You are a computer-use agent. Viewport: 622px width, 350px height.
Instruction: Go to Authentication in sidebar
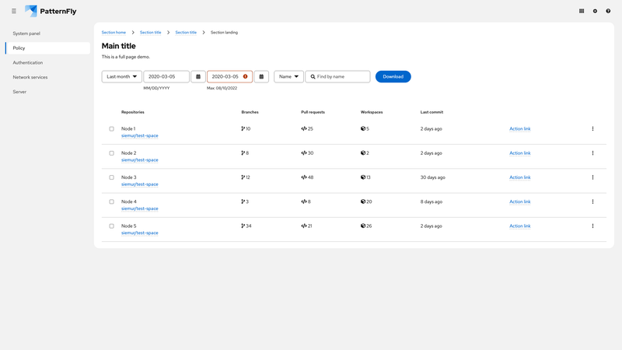coord(28,62)
